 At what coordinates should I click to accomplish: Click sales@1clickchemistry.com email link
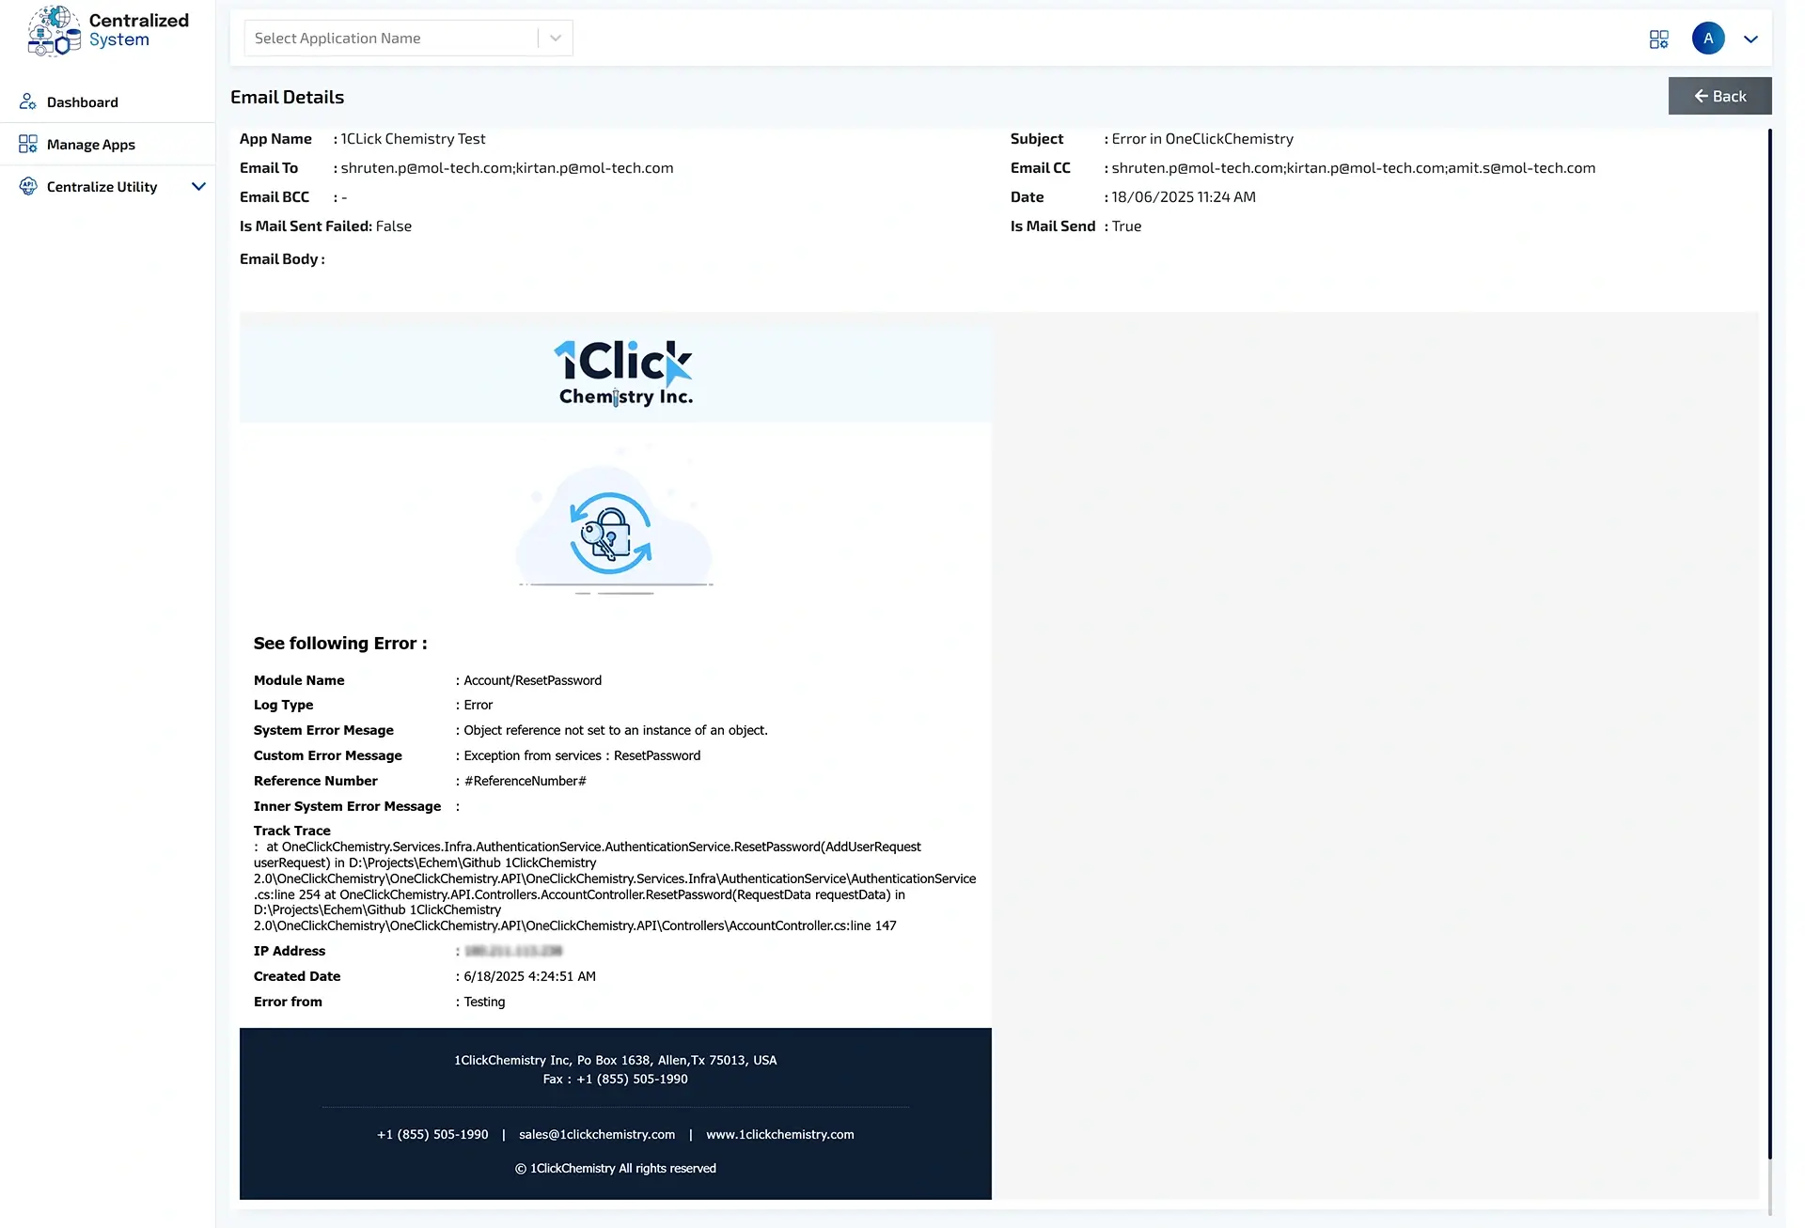(596, 1134)
